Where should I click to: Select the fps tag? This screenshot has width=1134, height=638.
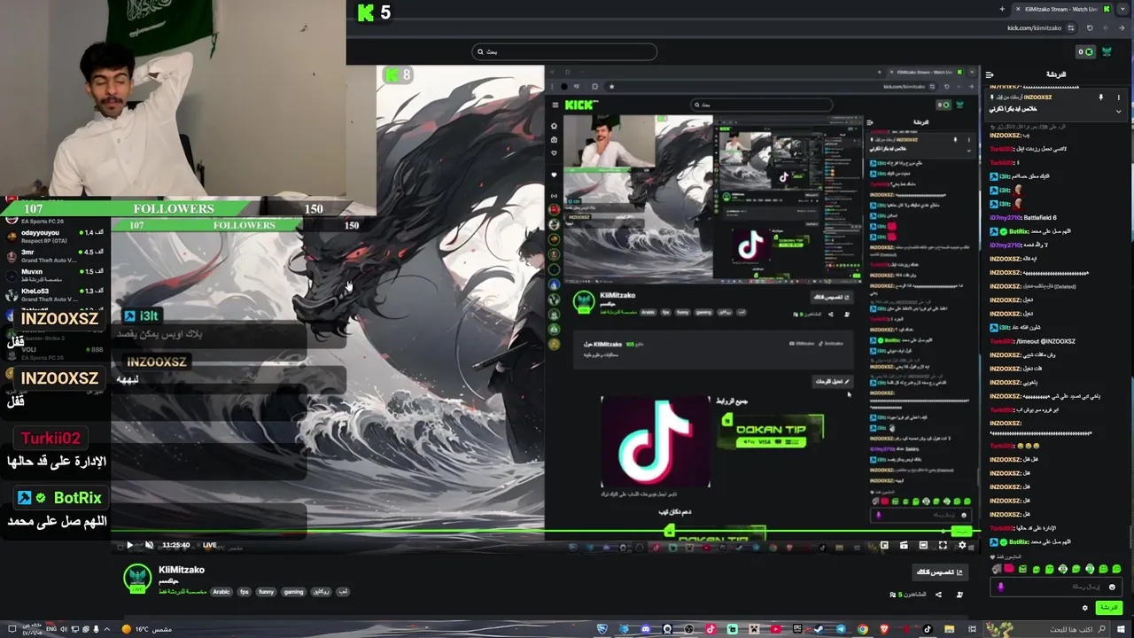[x=244, y=592]
